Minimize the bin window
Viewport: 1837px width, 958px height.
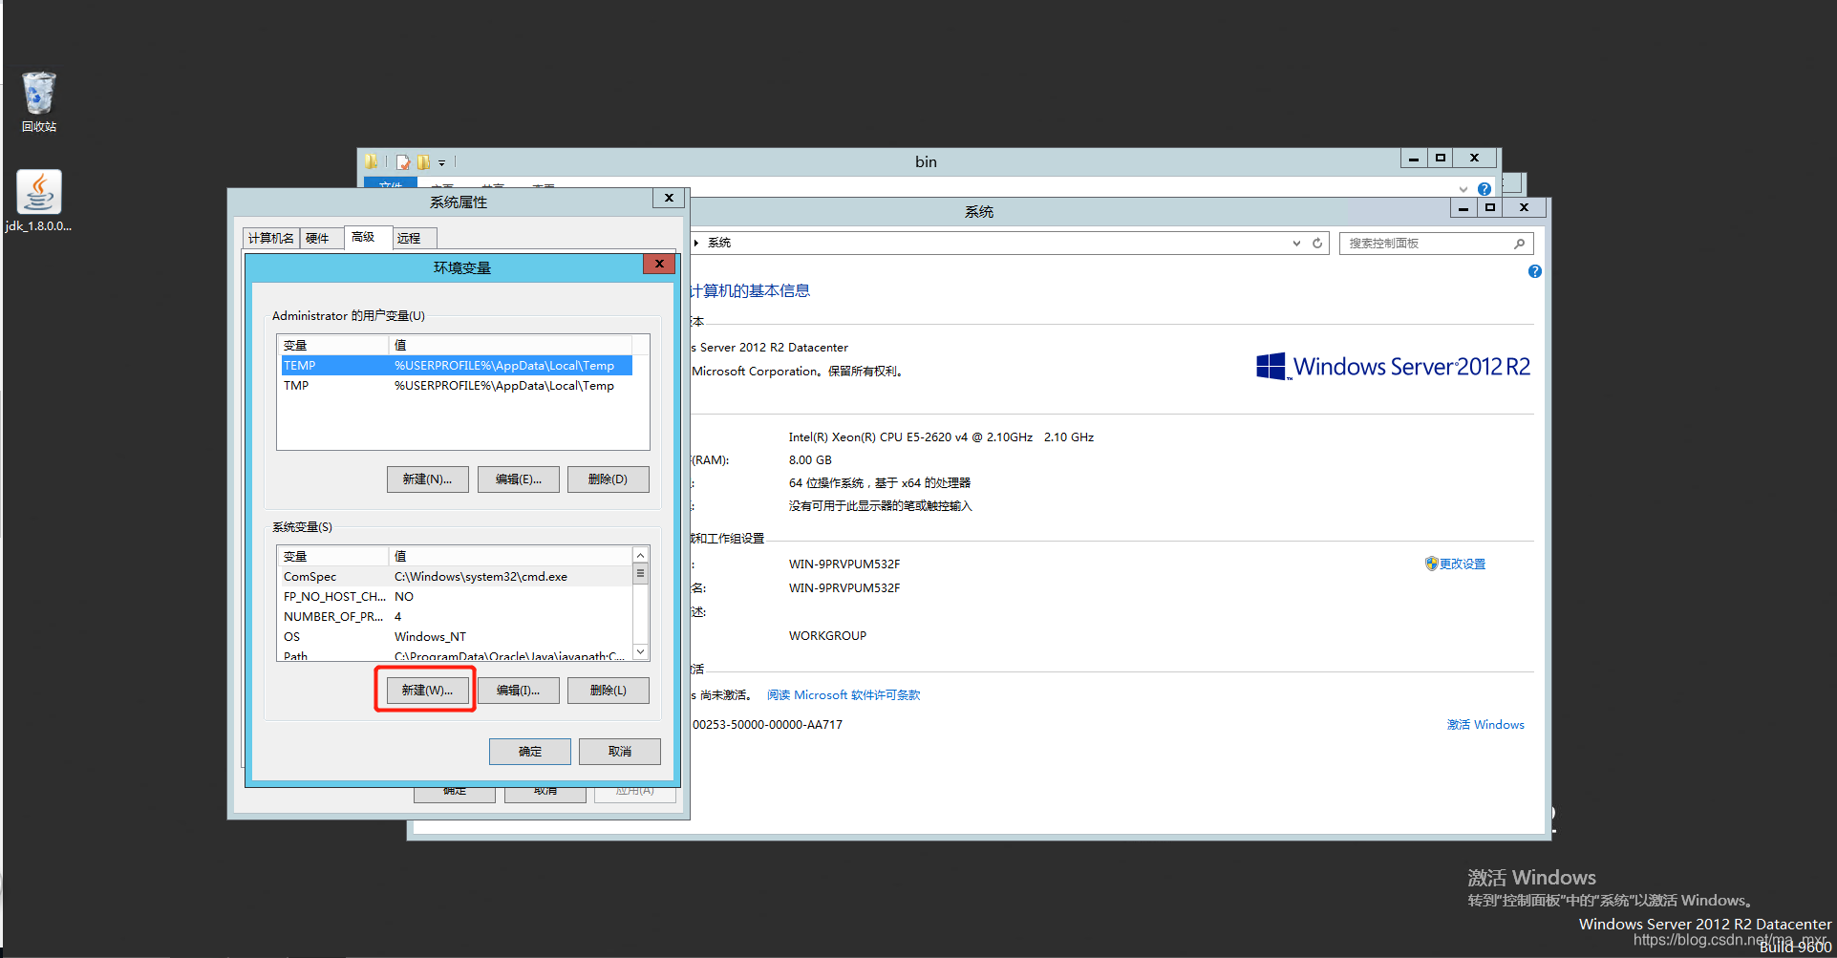point(1414,159)
